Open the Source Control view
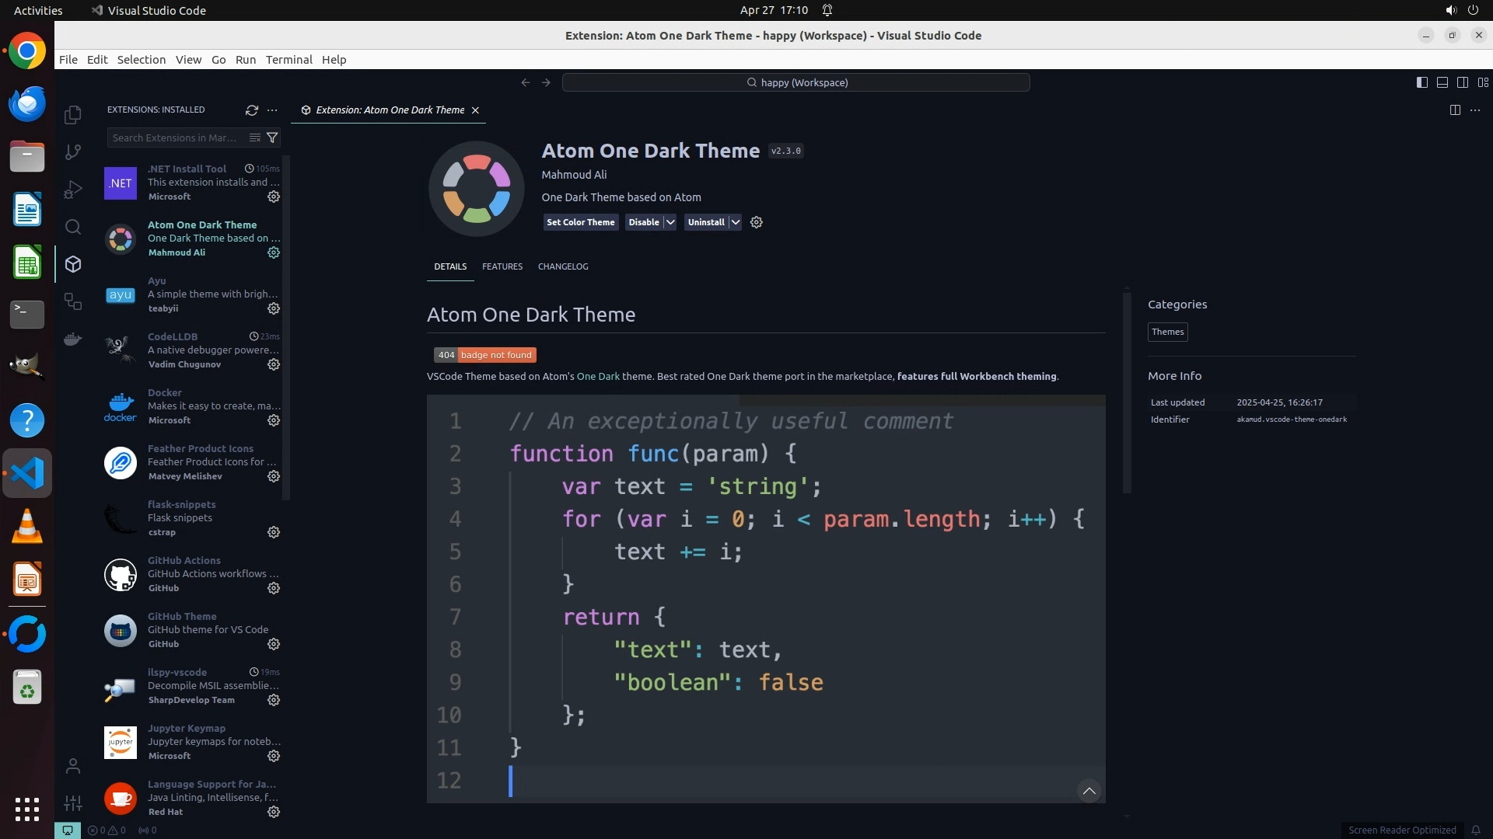Viewport: 1493px width, 839px height. pos(73,152)
